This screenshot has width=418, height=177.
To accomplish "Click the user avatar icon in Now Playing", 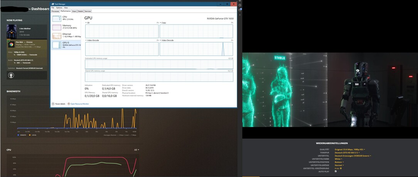I will tap(11, 75).
